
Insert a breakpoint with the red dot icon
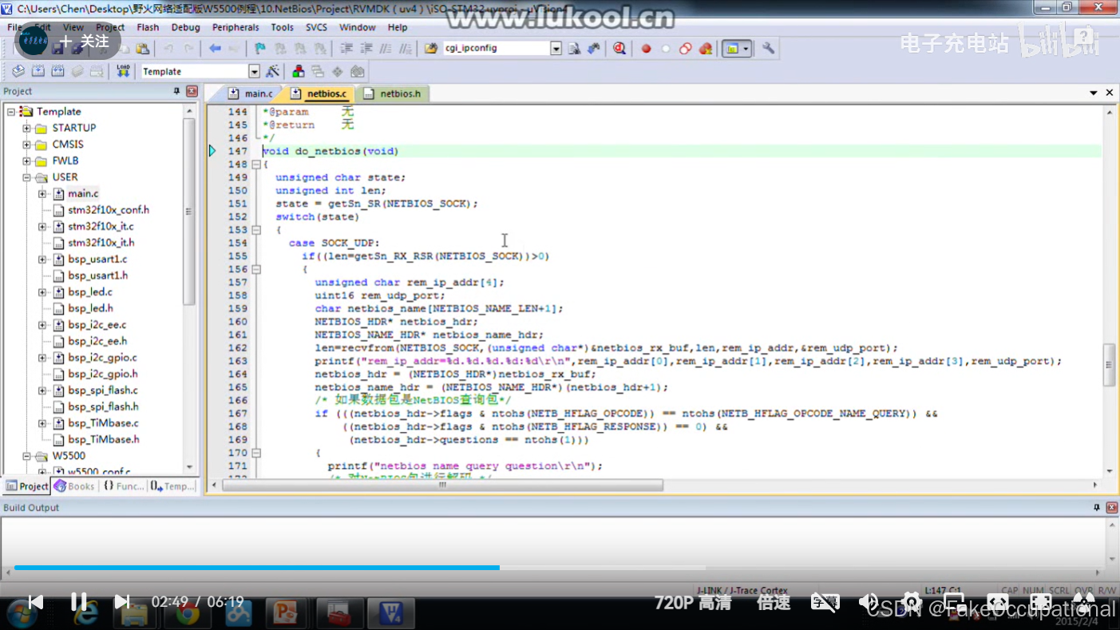[646, 49]
